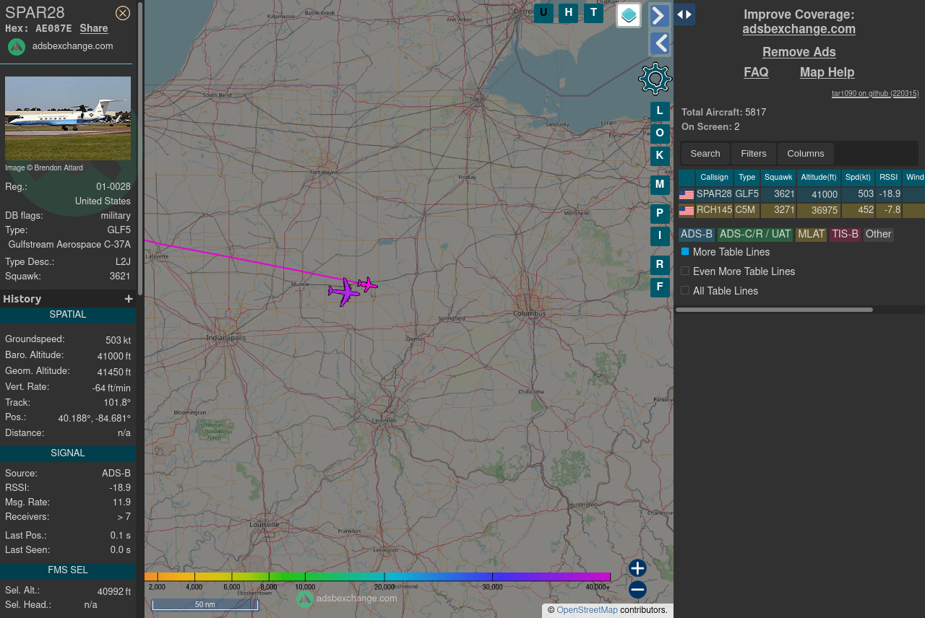925x618 pixels.
Task: Open the Search tab
Action: pos(705,154)
